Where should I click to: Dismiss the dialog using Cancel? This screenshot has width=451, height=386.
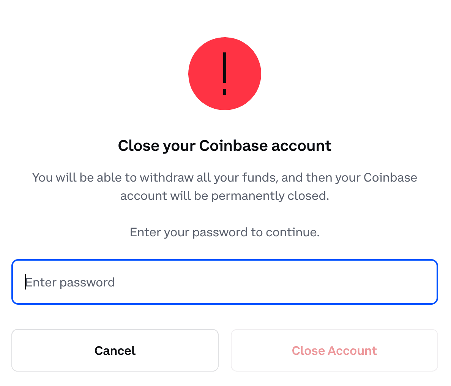(115, 350)
